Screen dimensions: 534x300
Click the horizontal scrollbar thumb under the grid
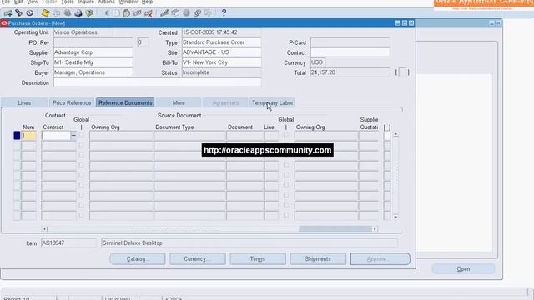coord(335,229)
